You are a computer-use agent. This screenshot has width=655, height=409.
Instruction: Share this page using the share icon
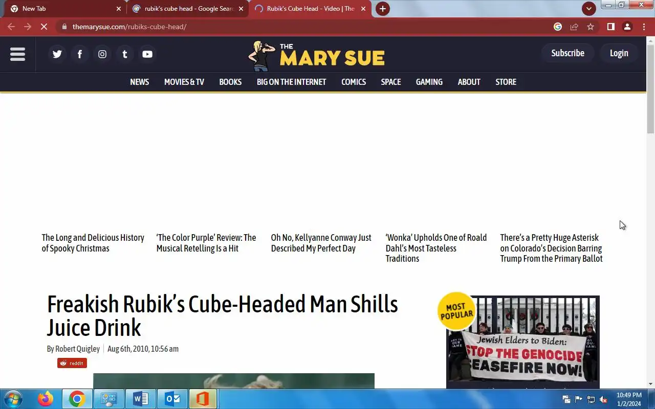click(x=574, y=27)
